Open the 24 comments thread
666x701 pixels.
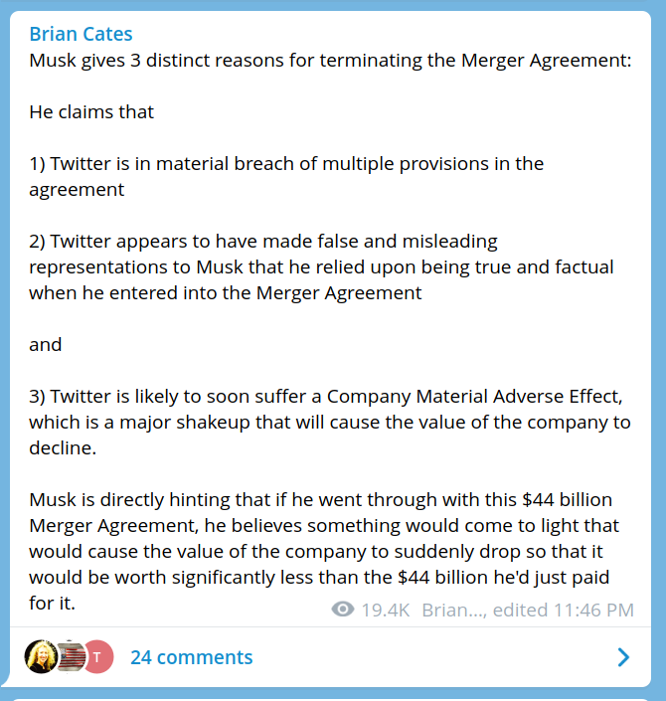(x=191, y=657)
